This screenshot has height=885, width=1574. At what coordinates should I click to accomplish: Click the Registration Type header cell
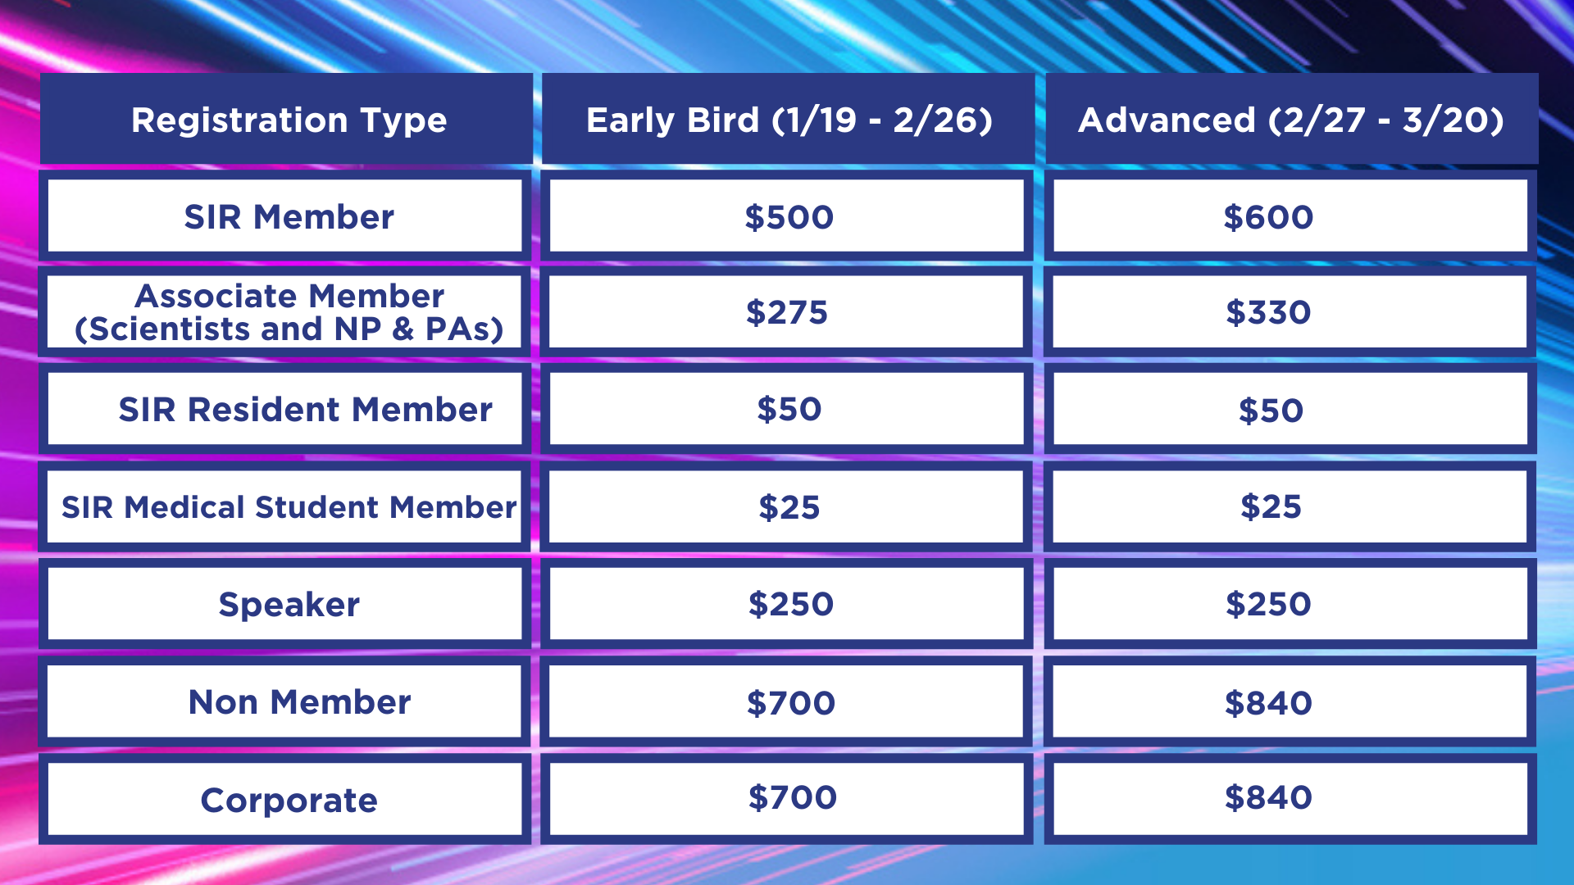[x=286, y=119]
